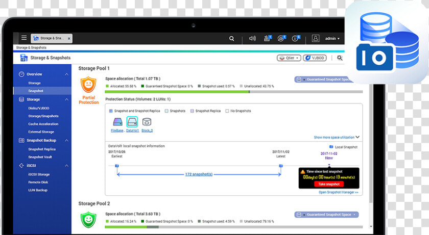Click the Snapshot Backup icon in sidebar
This screenshot has height=235, width=429.
coord(21,140)
